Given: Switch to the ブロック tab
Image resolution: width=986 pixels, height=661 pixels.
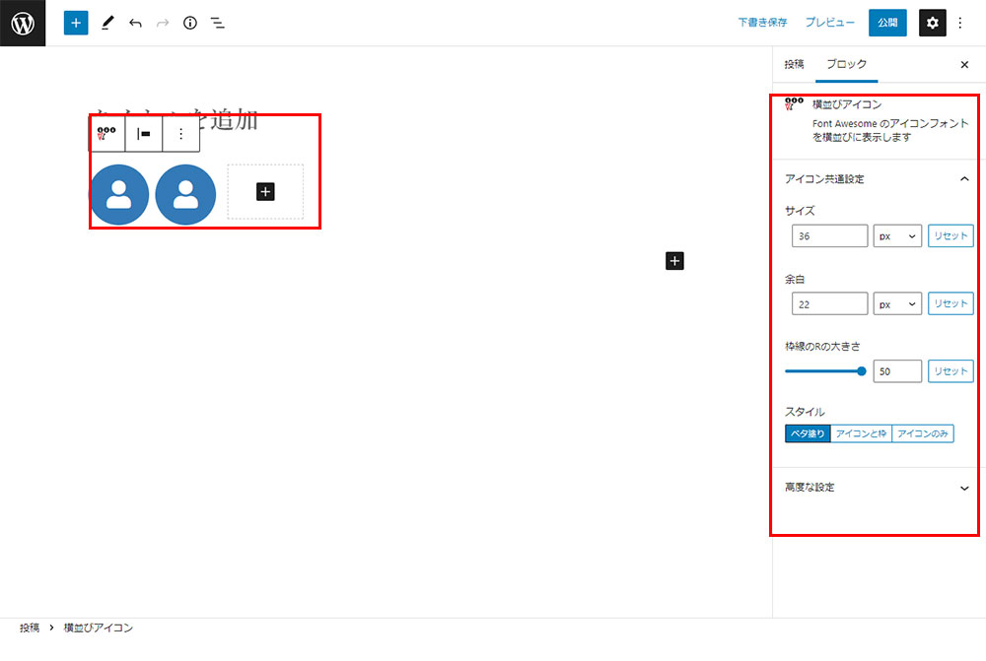Looking at the screenshot, I should (x=847, y=64).
